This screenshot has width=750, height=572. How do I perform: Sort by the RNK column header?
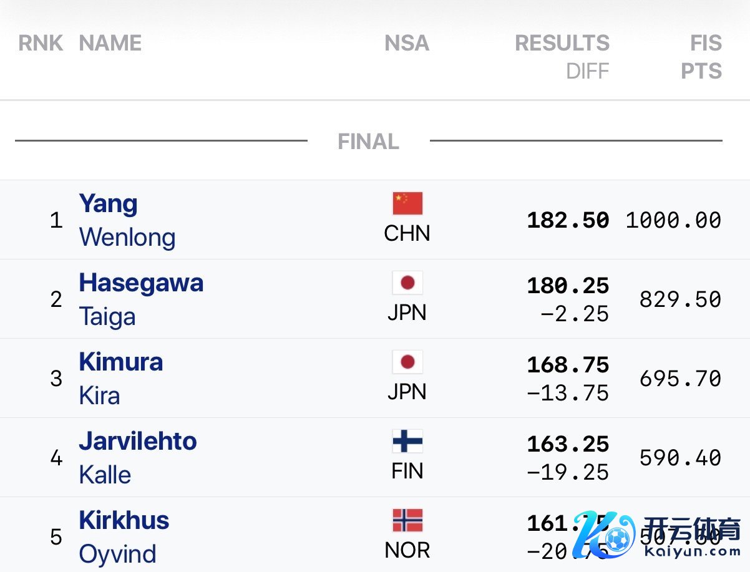[41, 43]
